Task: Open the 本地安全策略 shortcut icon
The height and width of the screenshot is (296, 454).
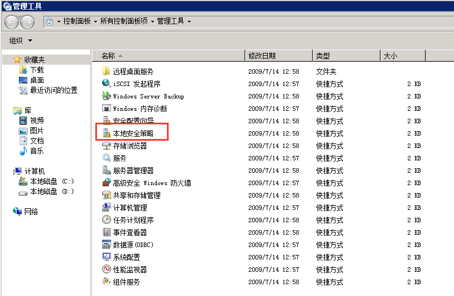Action: point(106,133)
